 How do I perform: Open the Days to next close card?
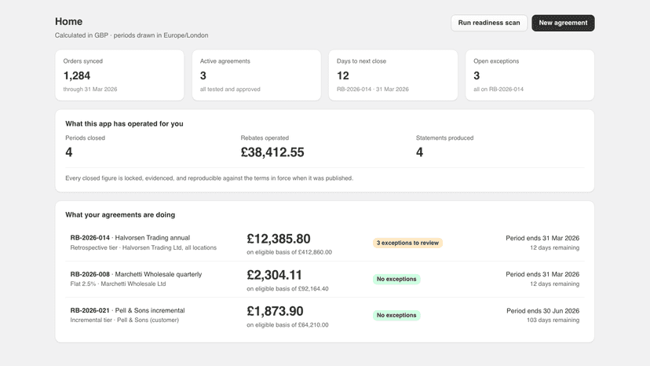point(393,75)
